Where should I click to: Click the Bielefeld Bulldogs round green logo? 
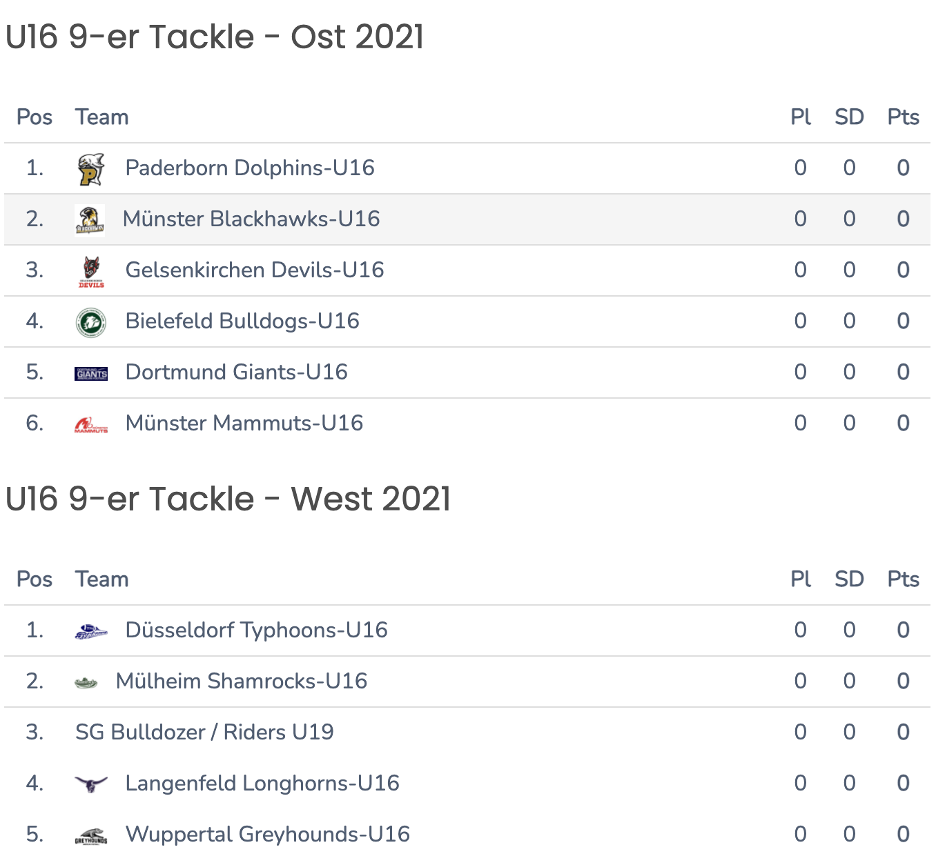(x=91, y=323)
